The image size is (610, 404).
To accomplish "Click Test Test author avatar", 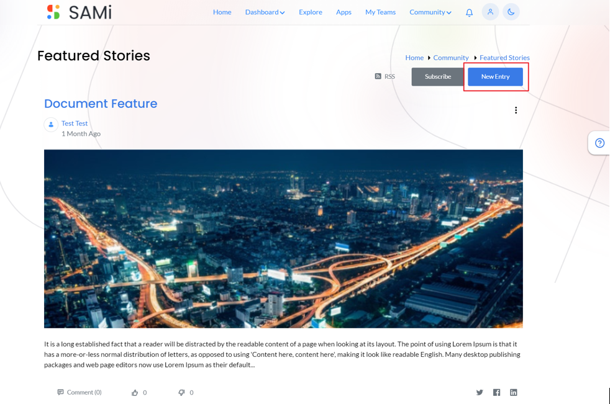I will [x=51, y=125].
